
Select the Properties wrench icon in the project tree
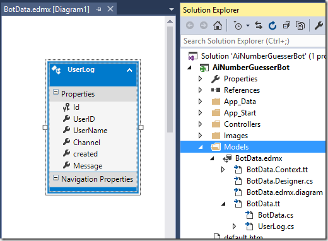coord(216,79)
